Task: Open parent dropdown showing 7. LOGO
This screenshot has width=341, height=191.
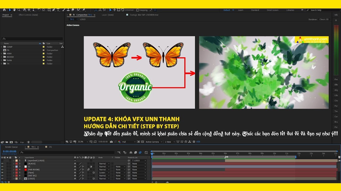Action: (x=139, y=160)
